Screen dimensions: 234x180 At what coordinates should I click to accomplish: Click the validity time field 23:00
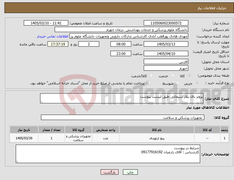[121, 53]
